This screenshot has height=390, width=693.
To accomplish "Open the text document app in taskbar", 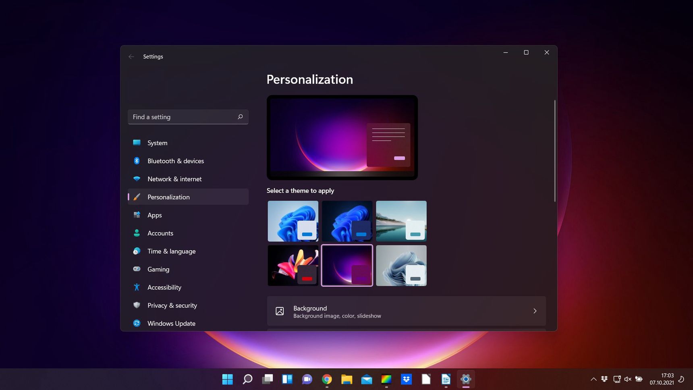I will [446, 379].
